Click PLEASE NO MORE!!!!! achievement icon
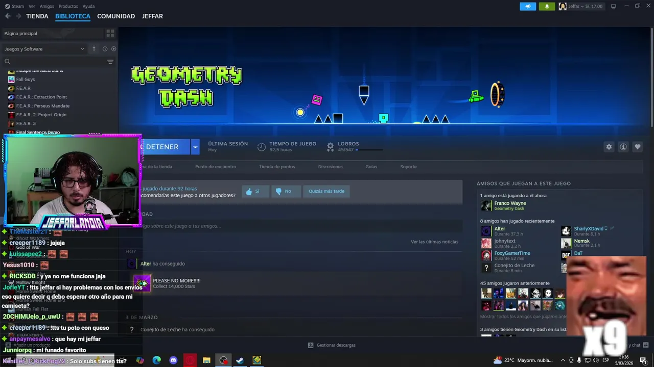654x367 pixels. tap(142, 283)
